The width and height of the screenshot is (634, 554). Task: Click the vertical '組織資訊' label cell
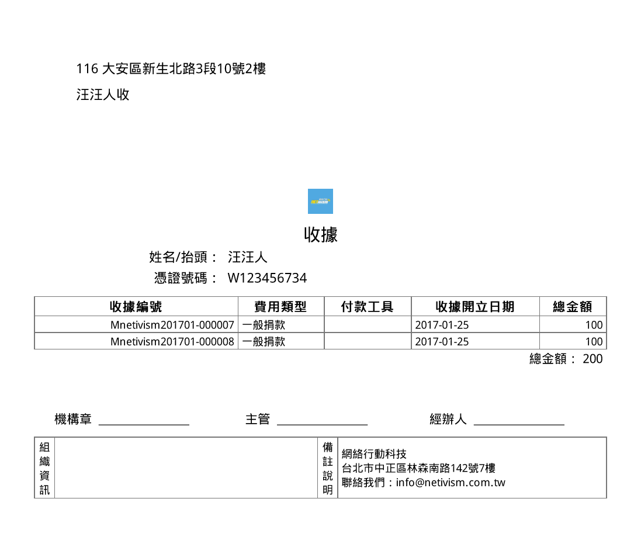tap(44, 468)
